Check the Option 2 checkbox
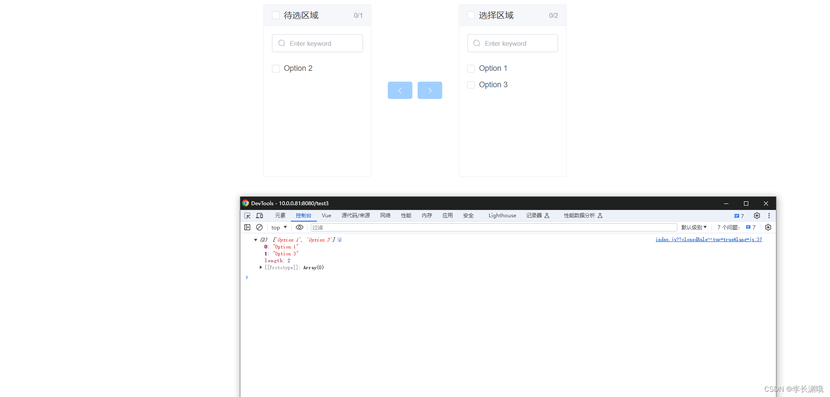The image size is (830, 397). pyautogui.click(x=276, y=68)
